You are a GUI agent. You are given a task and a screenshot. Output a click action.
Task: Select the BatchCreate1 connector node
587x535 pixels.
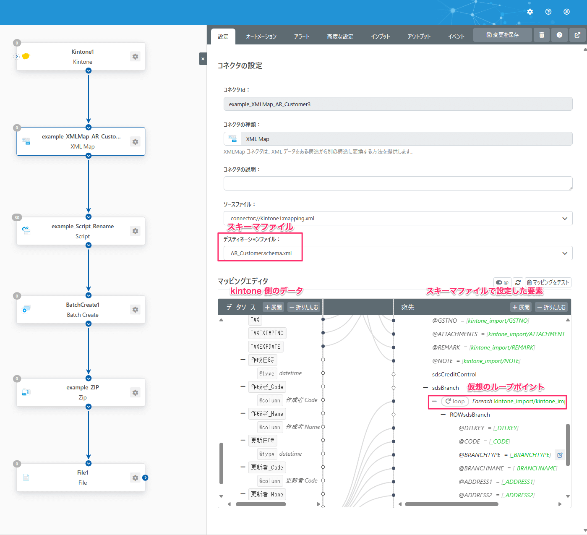(x=81, y=310)
